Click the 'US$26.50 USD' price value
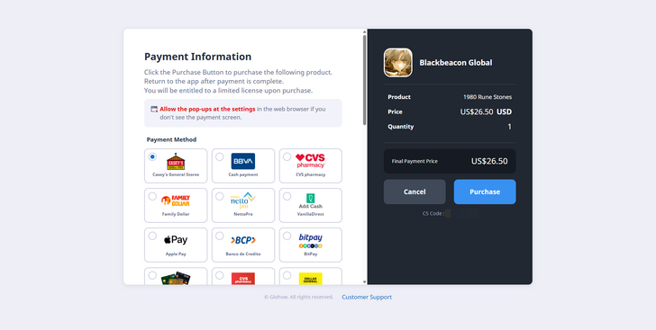The height and width of the screenshot is (330, 656). 486,112
